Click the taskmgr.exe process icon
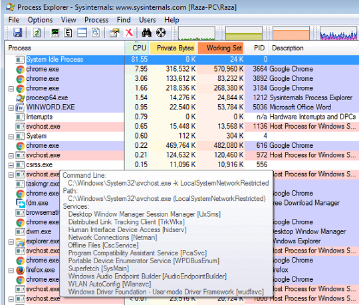This screenshot has height=305, width=359. click(x=20, y=184)
